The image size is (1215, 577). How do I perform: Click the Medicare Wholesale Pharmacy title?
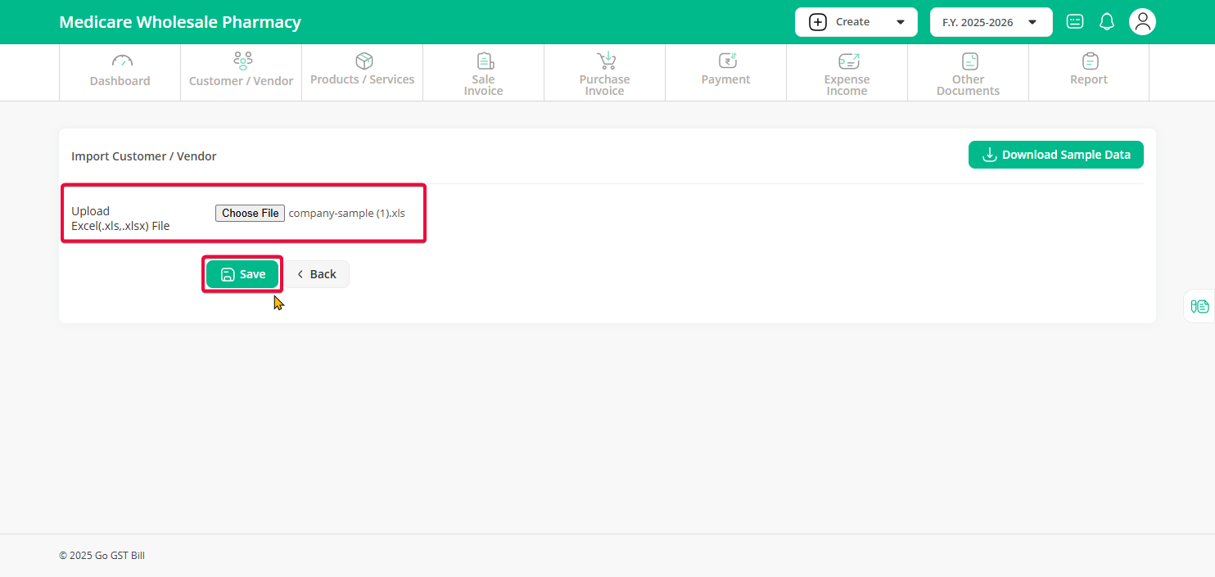pyautogui.click(x=180, y=22)
